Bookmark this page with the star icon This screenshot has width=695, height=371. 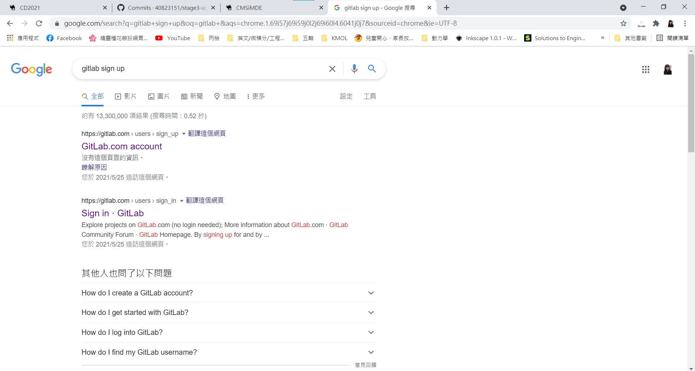pos(623,24)
